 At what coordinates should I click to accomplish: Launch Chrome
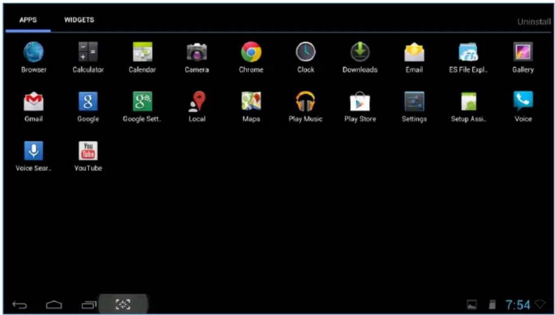pos(251,58)
